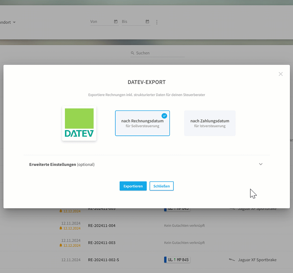Select the 'nach Rechnungsdatum' export option
Viewport: 293px width, 273px height.
pyautogui.click(x=142, y=123)
